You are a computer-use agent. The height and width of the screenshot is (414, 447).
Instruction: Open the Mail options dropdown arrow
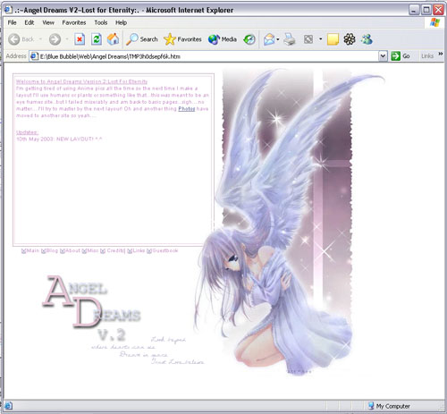278,39
